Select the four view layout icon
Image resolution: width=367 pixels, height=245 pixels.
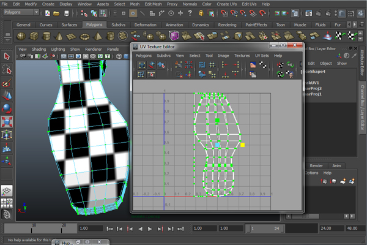tap(7, 203)
